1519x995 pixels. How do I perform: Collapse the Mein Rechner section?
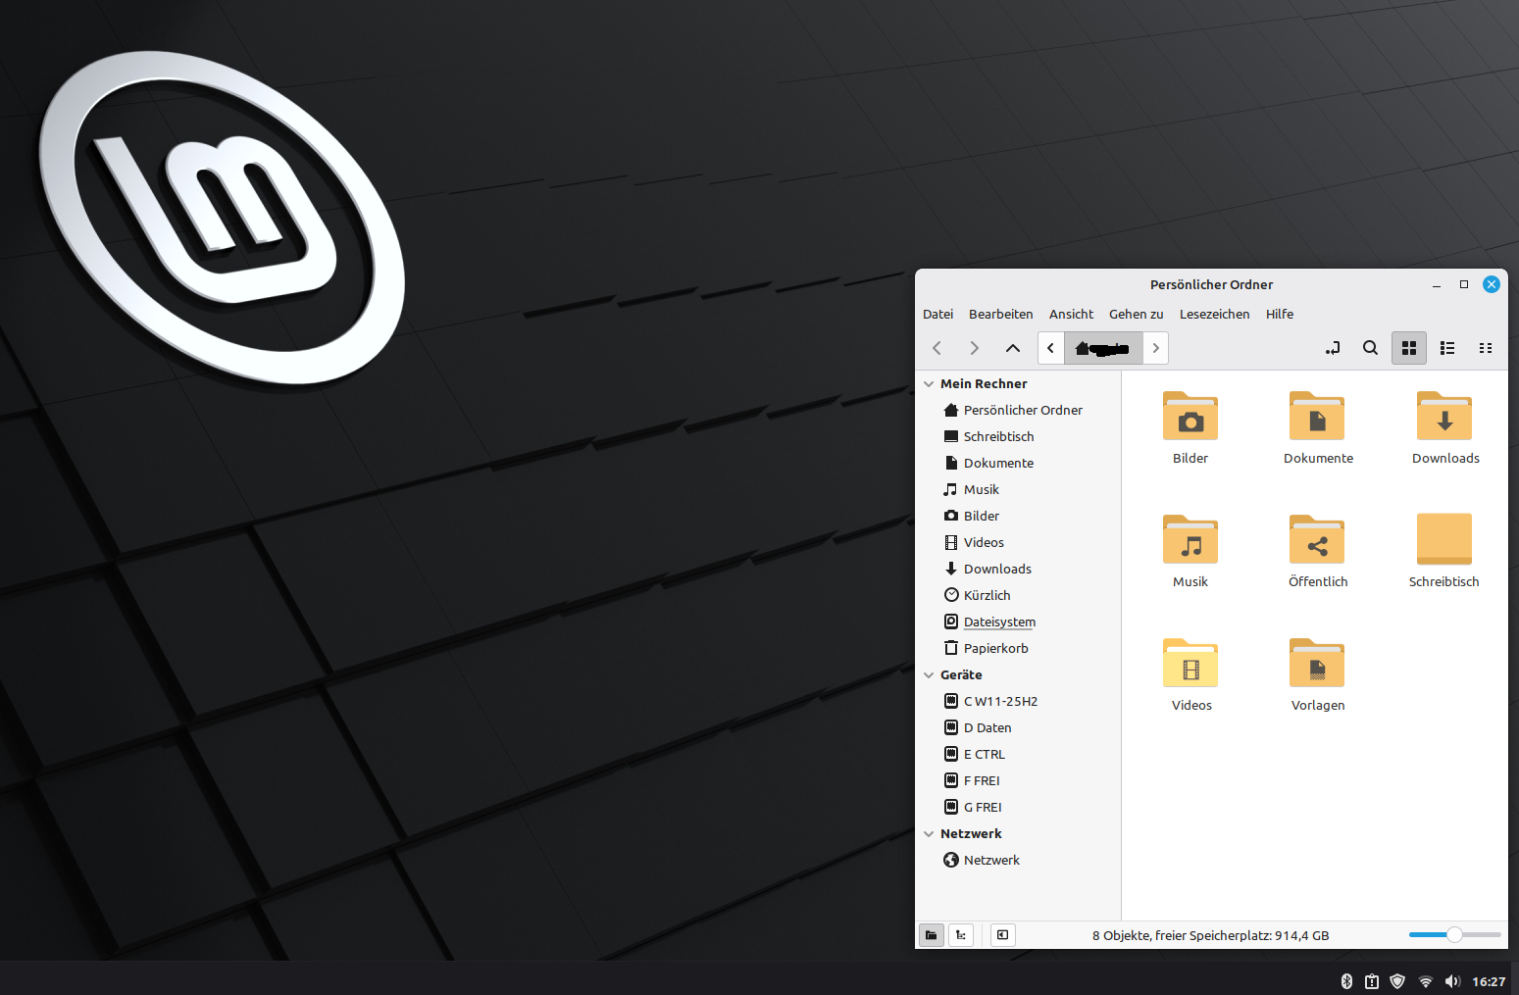(929, 384)
